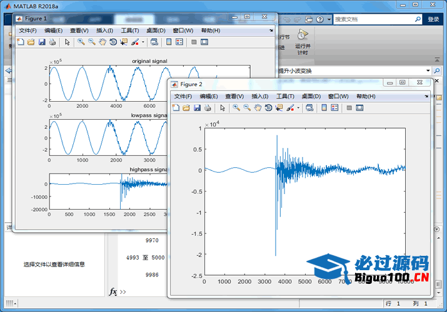Click Insert Legend icon in Figure 1 toolbar
This screenshot has width=447, height=312.
pyautogui.click(x=179, y=42)
